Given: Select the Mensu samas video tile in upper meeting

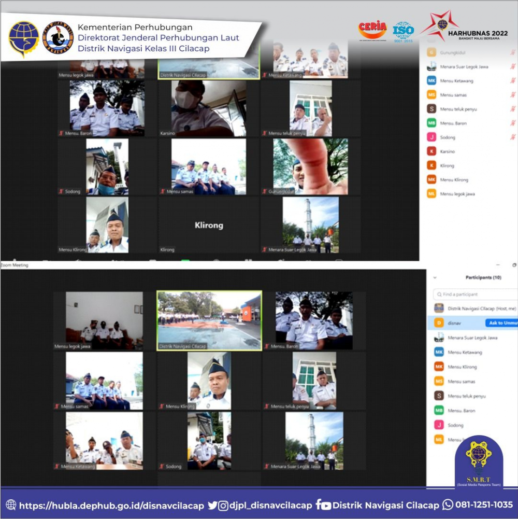Looking at the screenshot, I should (209, 166).
